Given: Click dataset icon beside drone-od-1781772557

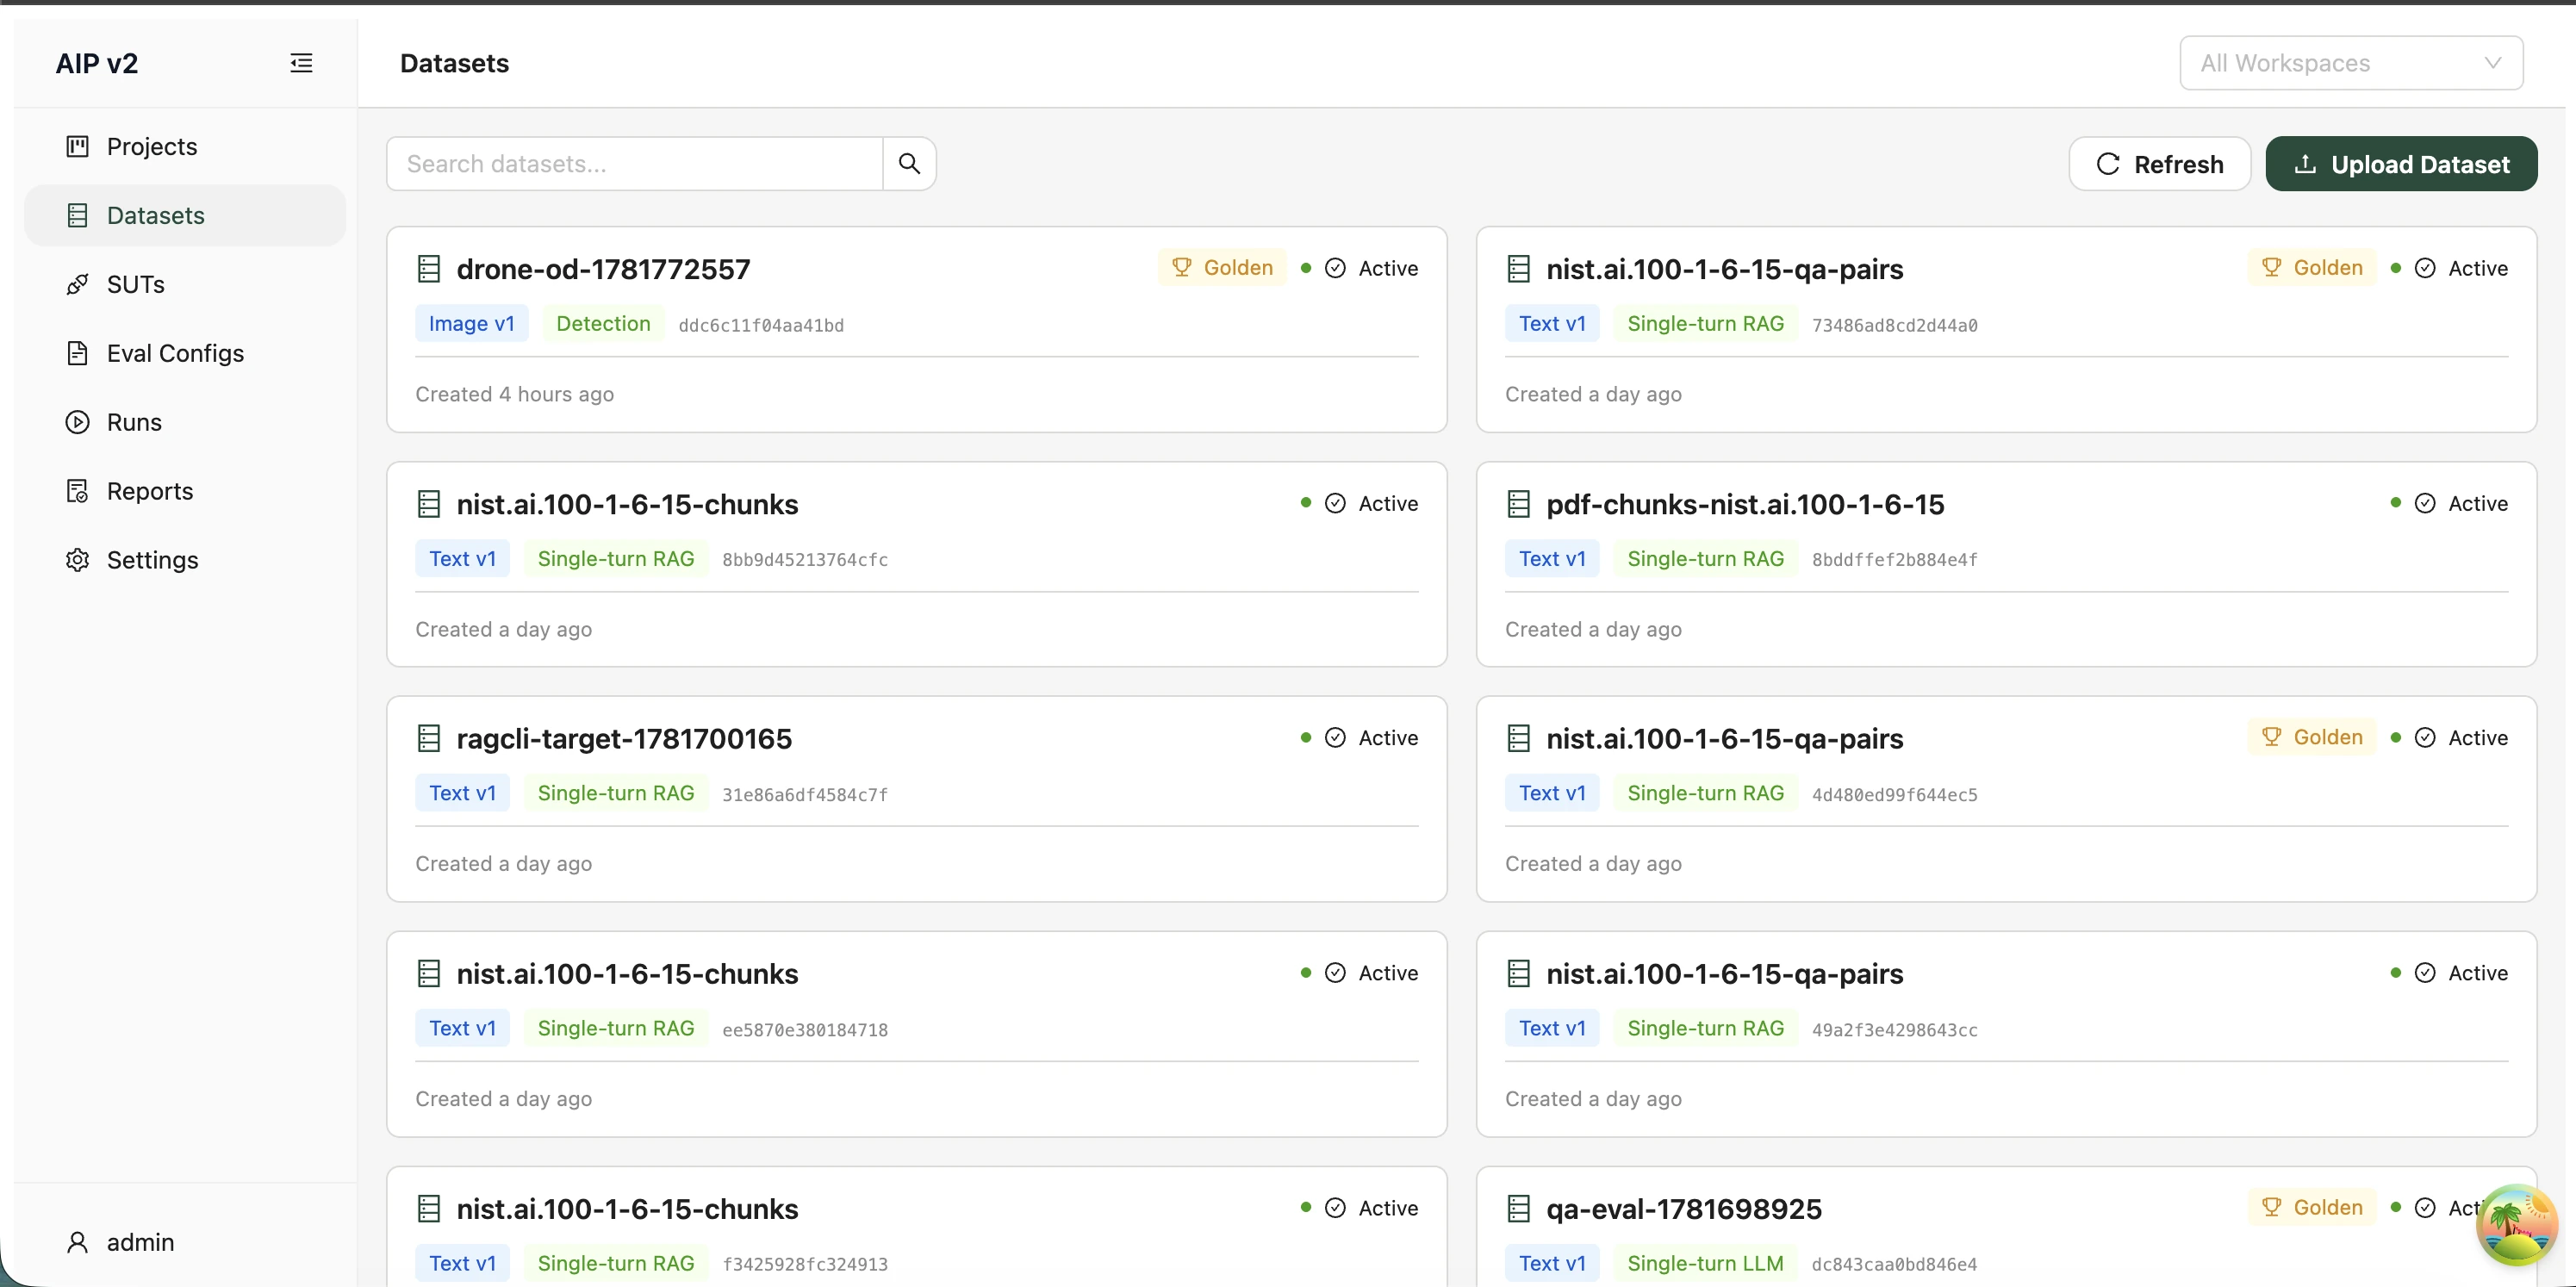Looking at the screenshot, I should coord(429,269).
